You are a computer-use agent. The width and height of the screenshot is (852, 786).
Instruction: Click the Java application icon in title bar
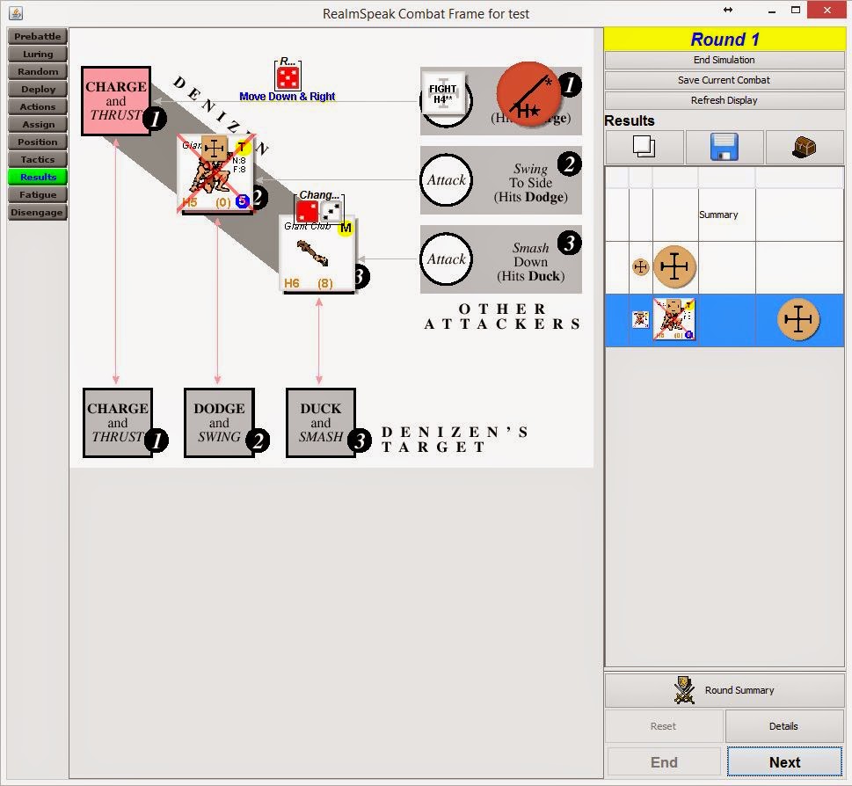click(16, 12)
